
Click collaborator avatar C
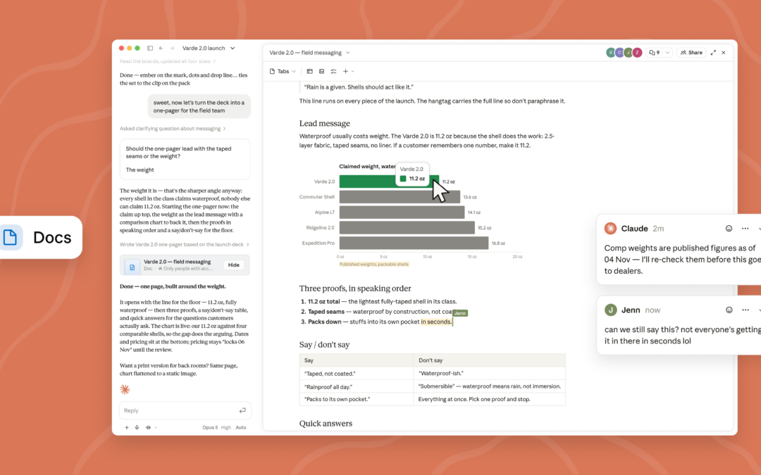click(620, 52)
